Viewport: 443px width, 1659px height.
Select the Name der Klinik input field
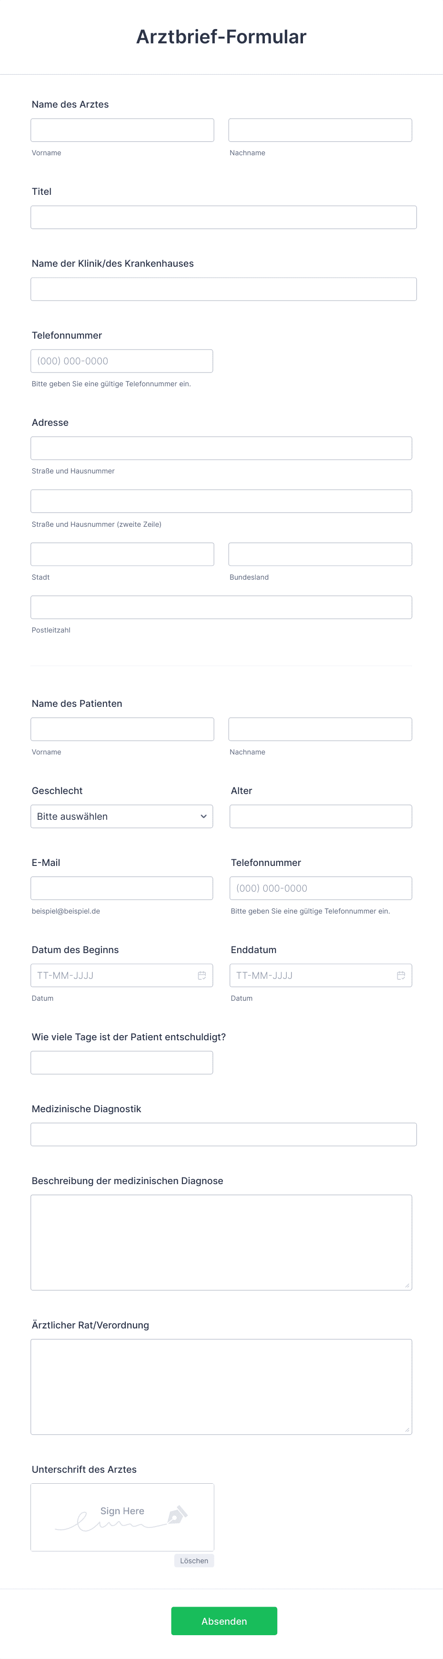[223, 289]
